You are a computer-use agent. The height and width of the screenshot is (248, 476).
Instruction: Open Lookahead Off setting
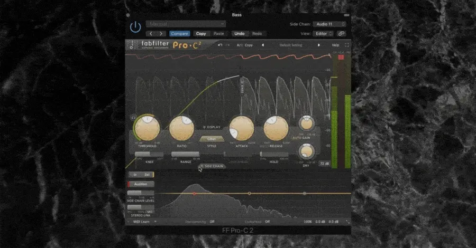coord(267,222)
